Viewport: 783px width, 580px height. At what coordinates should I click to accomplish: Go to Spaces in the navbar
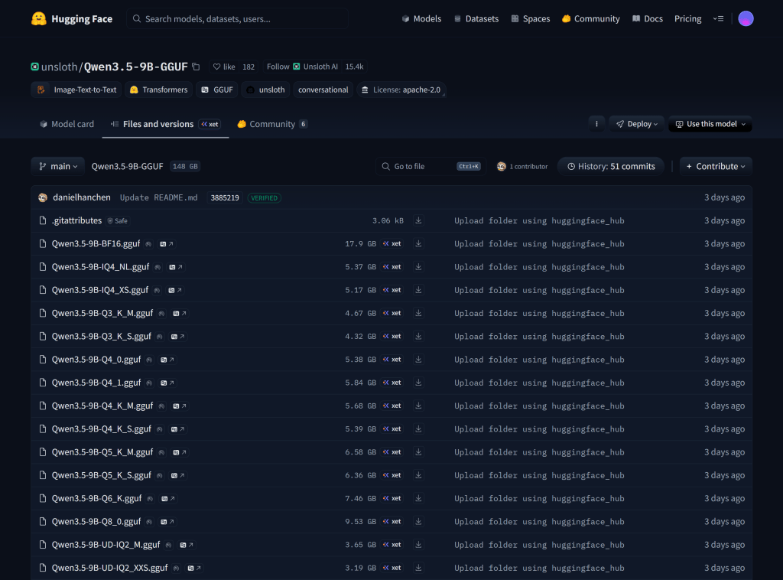[x=531, y=18]
